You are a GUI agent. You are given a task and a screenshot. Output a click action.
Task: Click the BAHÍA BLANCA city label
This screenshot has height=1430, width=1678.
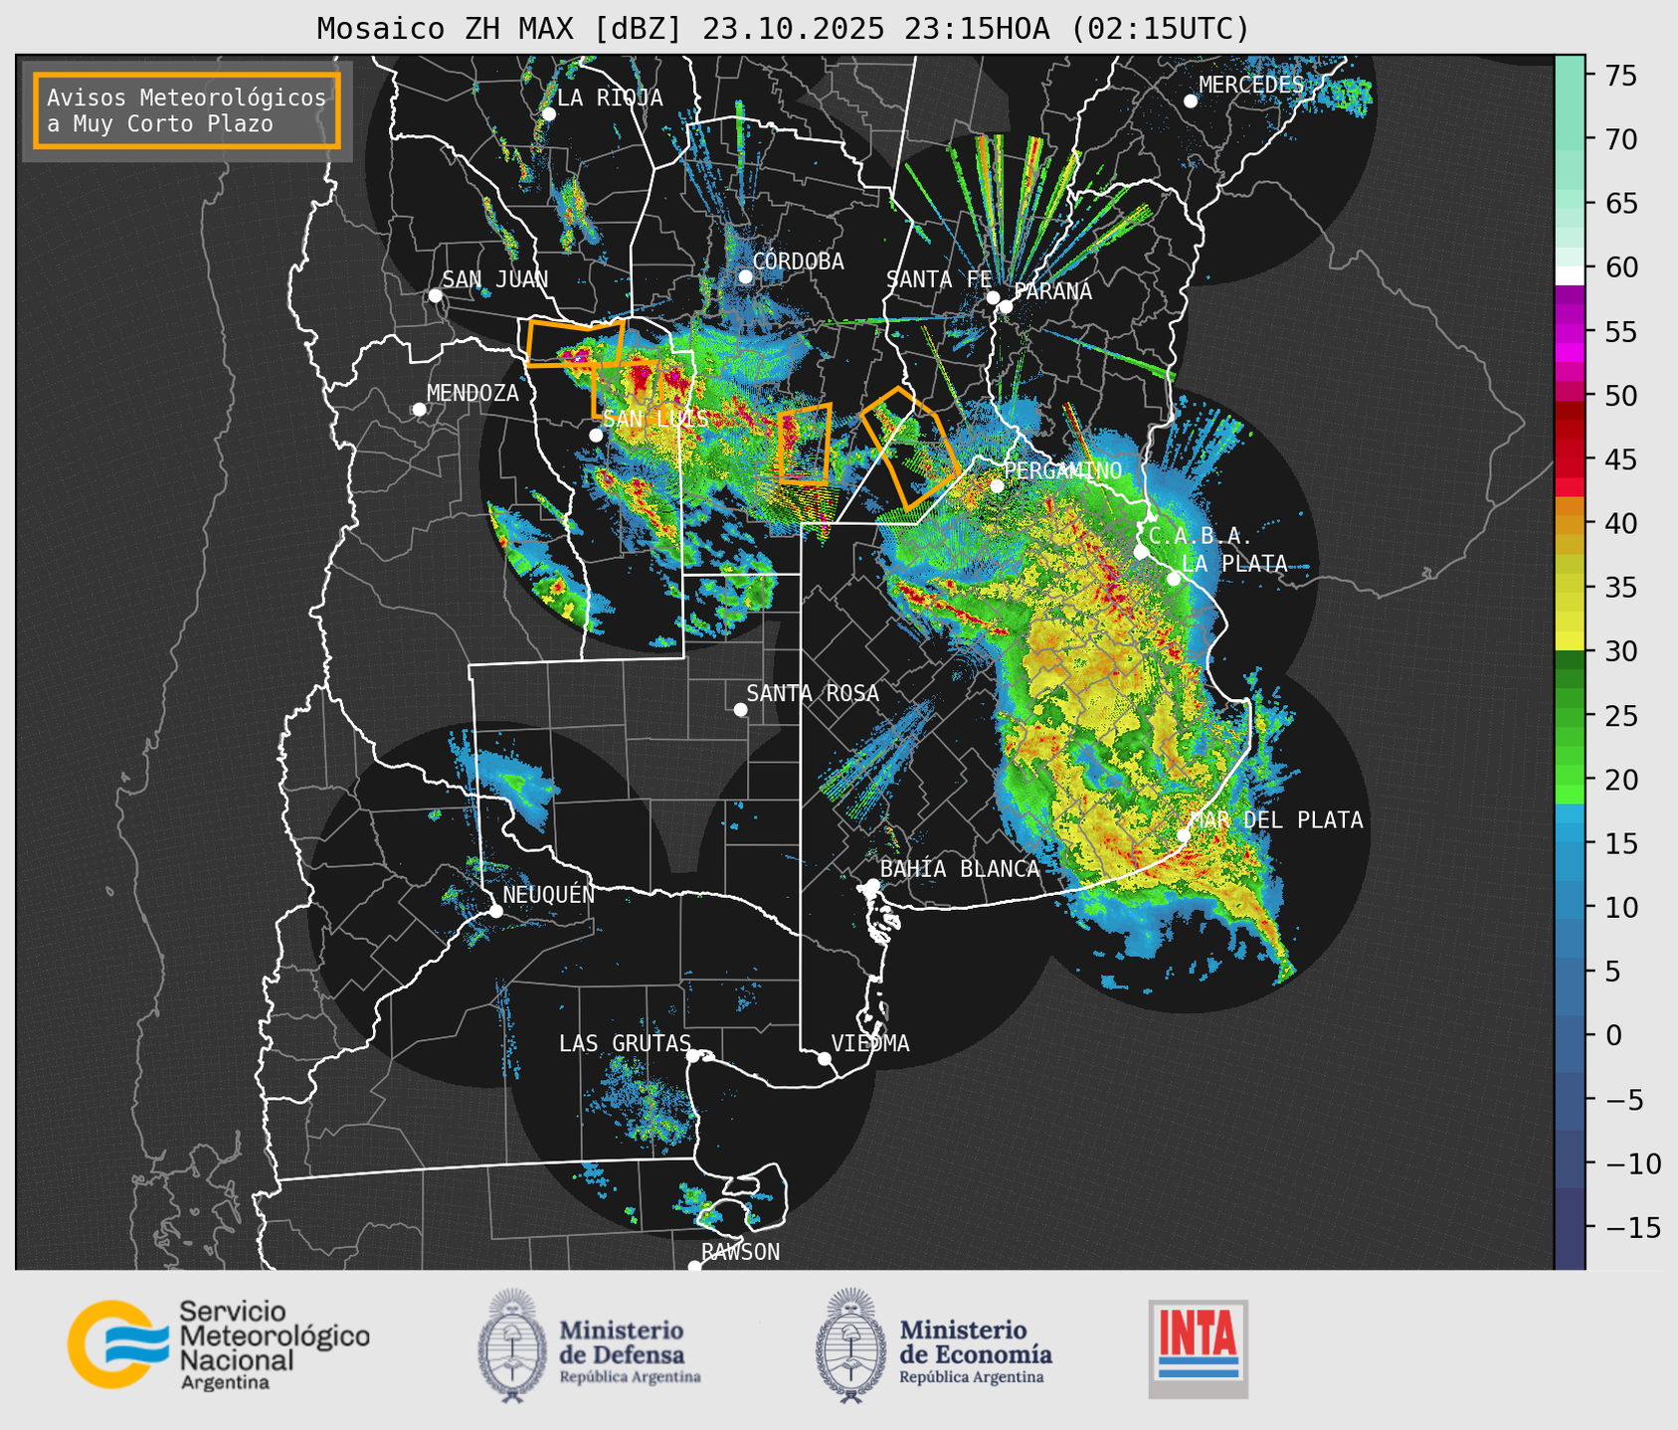pos(960,869)
